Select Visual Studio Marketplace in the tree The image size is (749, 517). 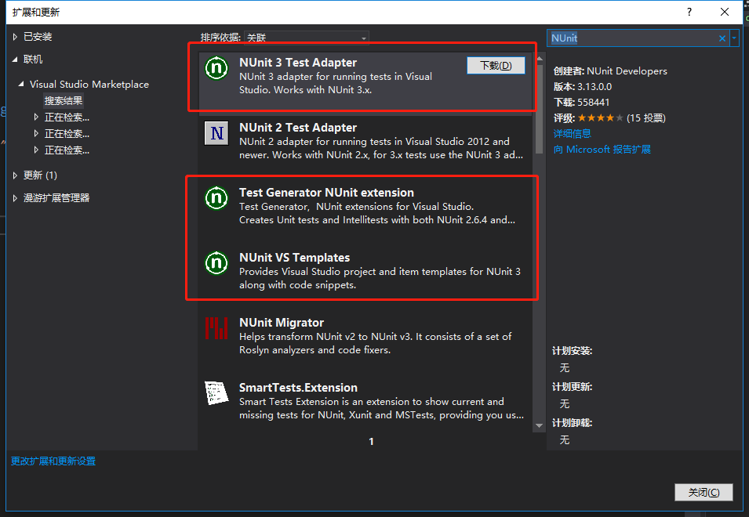tap(89, 84)
